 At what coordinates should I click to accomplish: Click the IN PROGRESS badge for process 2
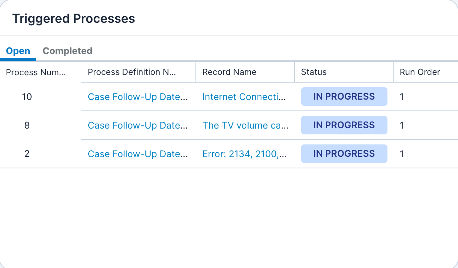344,154
